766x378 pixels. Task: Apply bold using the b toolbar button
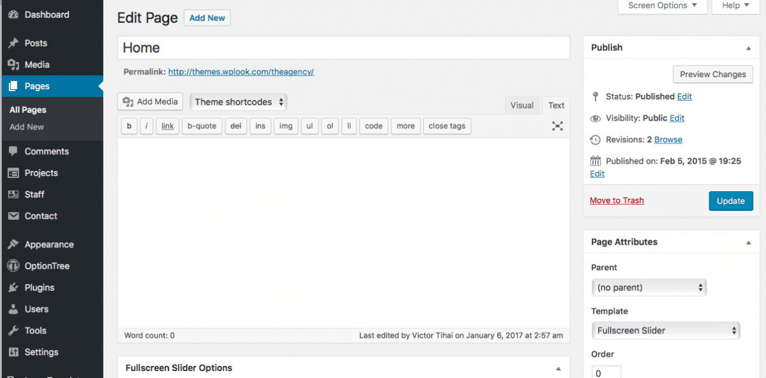[x=128, y=126]
